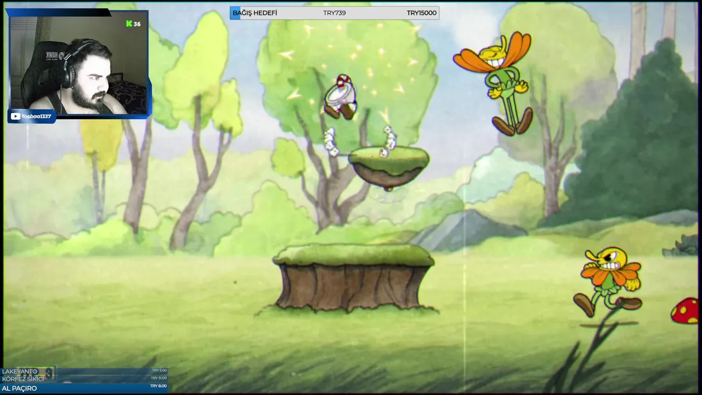Viewport: 702px width, 395px height.
Task: Click the TRY 31.00 donation amount
Action: [x=159, y=378]
